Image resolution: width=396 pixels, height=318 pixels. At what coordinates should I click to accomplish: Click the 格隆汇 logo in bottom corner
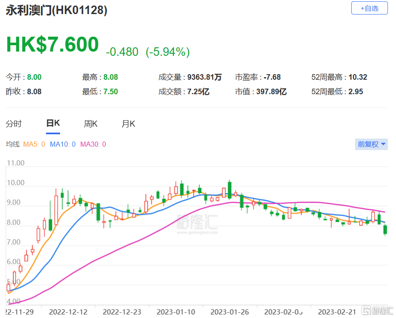(377, 310)
